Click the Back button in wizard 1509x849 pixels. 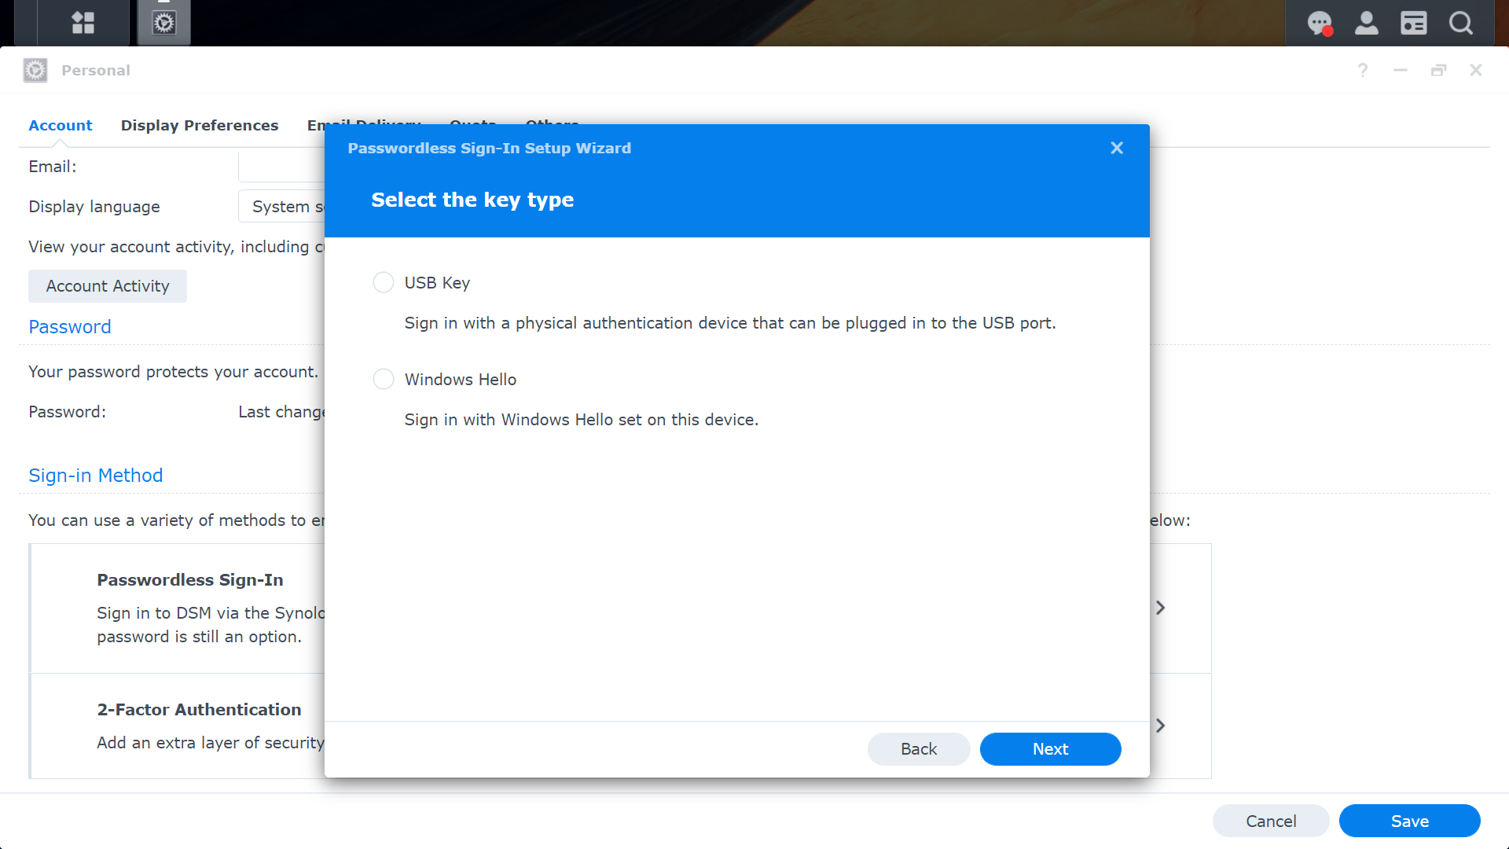[918, 749]
